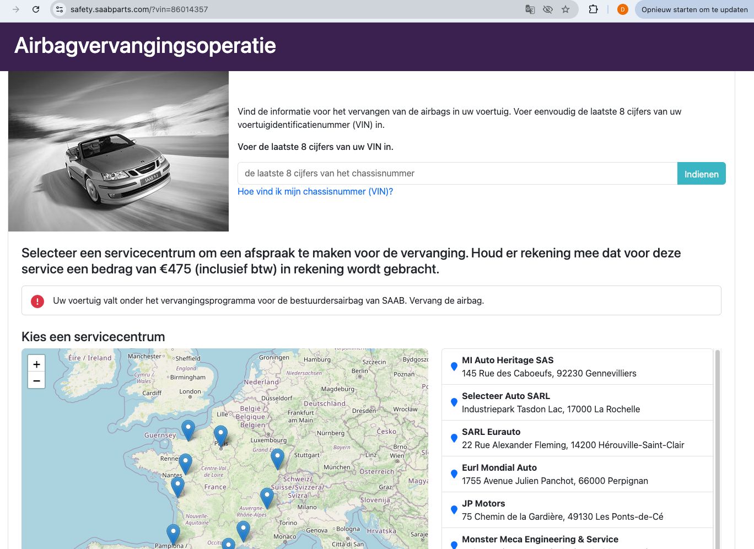Click the translate page icon
754x549 pixels.
click(x=530, y=9)
